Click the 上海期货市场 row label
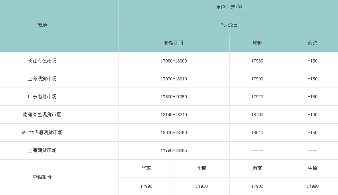338x195 pixels. point(42,150)
